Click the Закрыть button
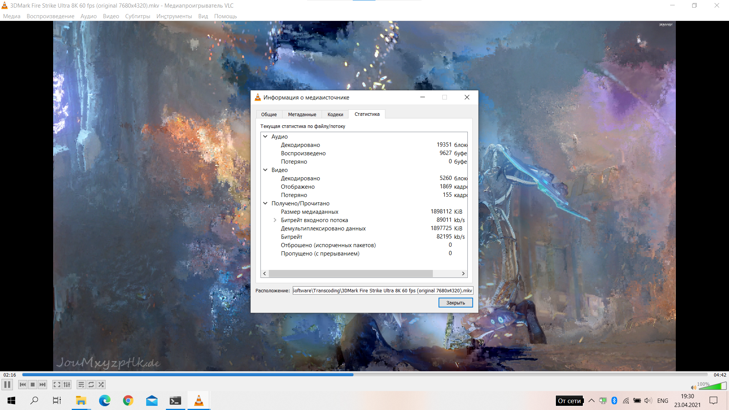 456,303
